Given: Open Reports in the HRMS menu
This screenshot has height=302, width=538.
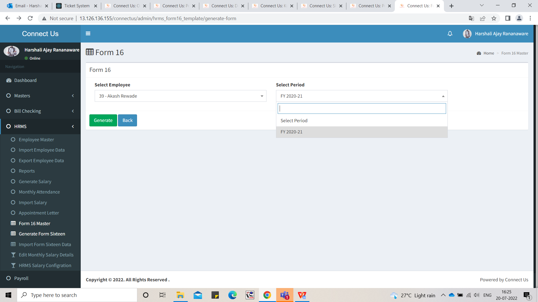Looking at the screenshot, I should coord(27,171).
